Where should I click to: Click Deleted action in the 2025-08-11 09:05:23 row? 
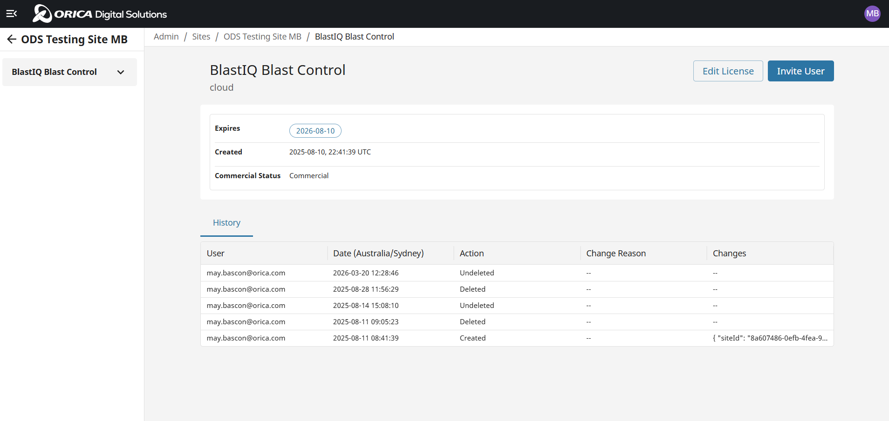(x=472, y=322)
